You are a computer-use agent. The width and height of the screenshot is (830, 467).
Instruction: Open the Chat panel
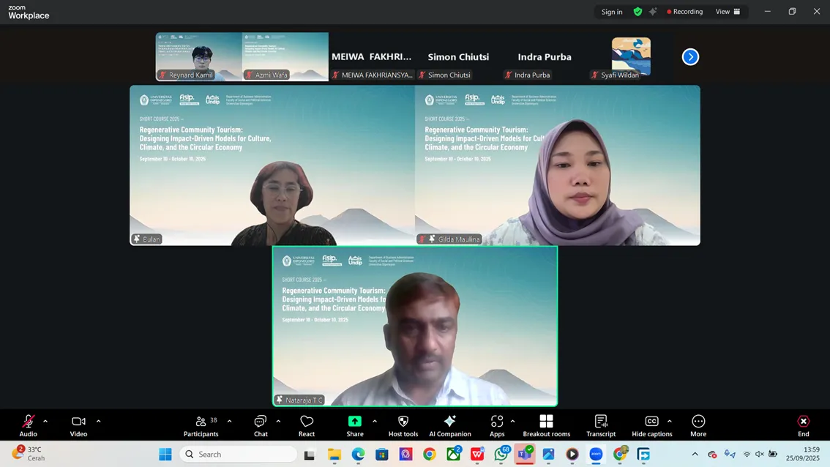click(x=261, y=425)
